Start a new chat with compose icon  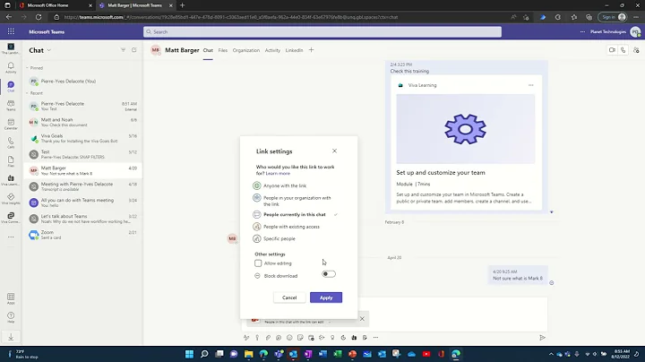[134, 50]
